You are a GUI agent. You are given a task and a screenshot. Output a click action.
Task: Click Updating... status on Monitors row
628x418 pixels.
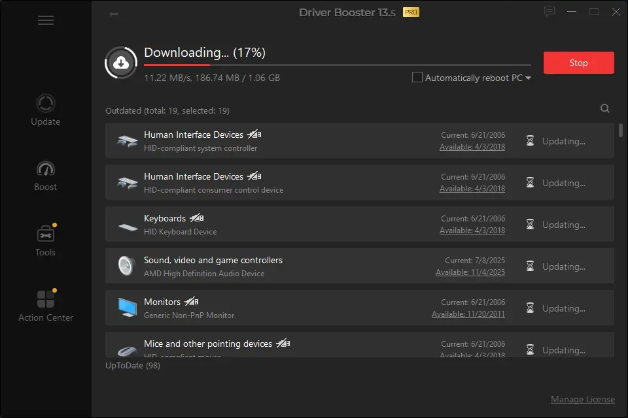(x=563, y=308)
